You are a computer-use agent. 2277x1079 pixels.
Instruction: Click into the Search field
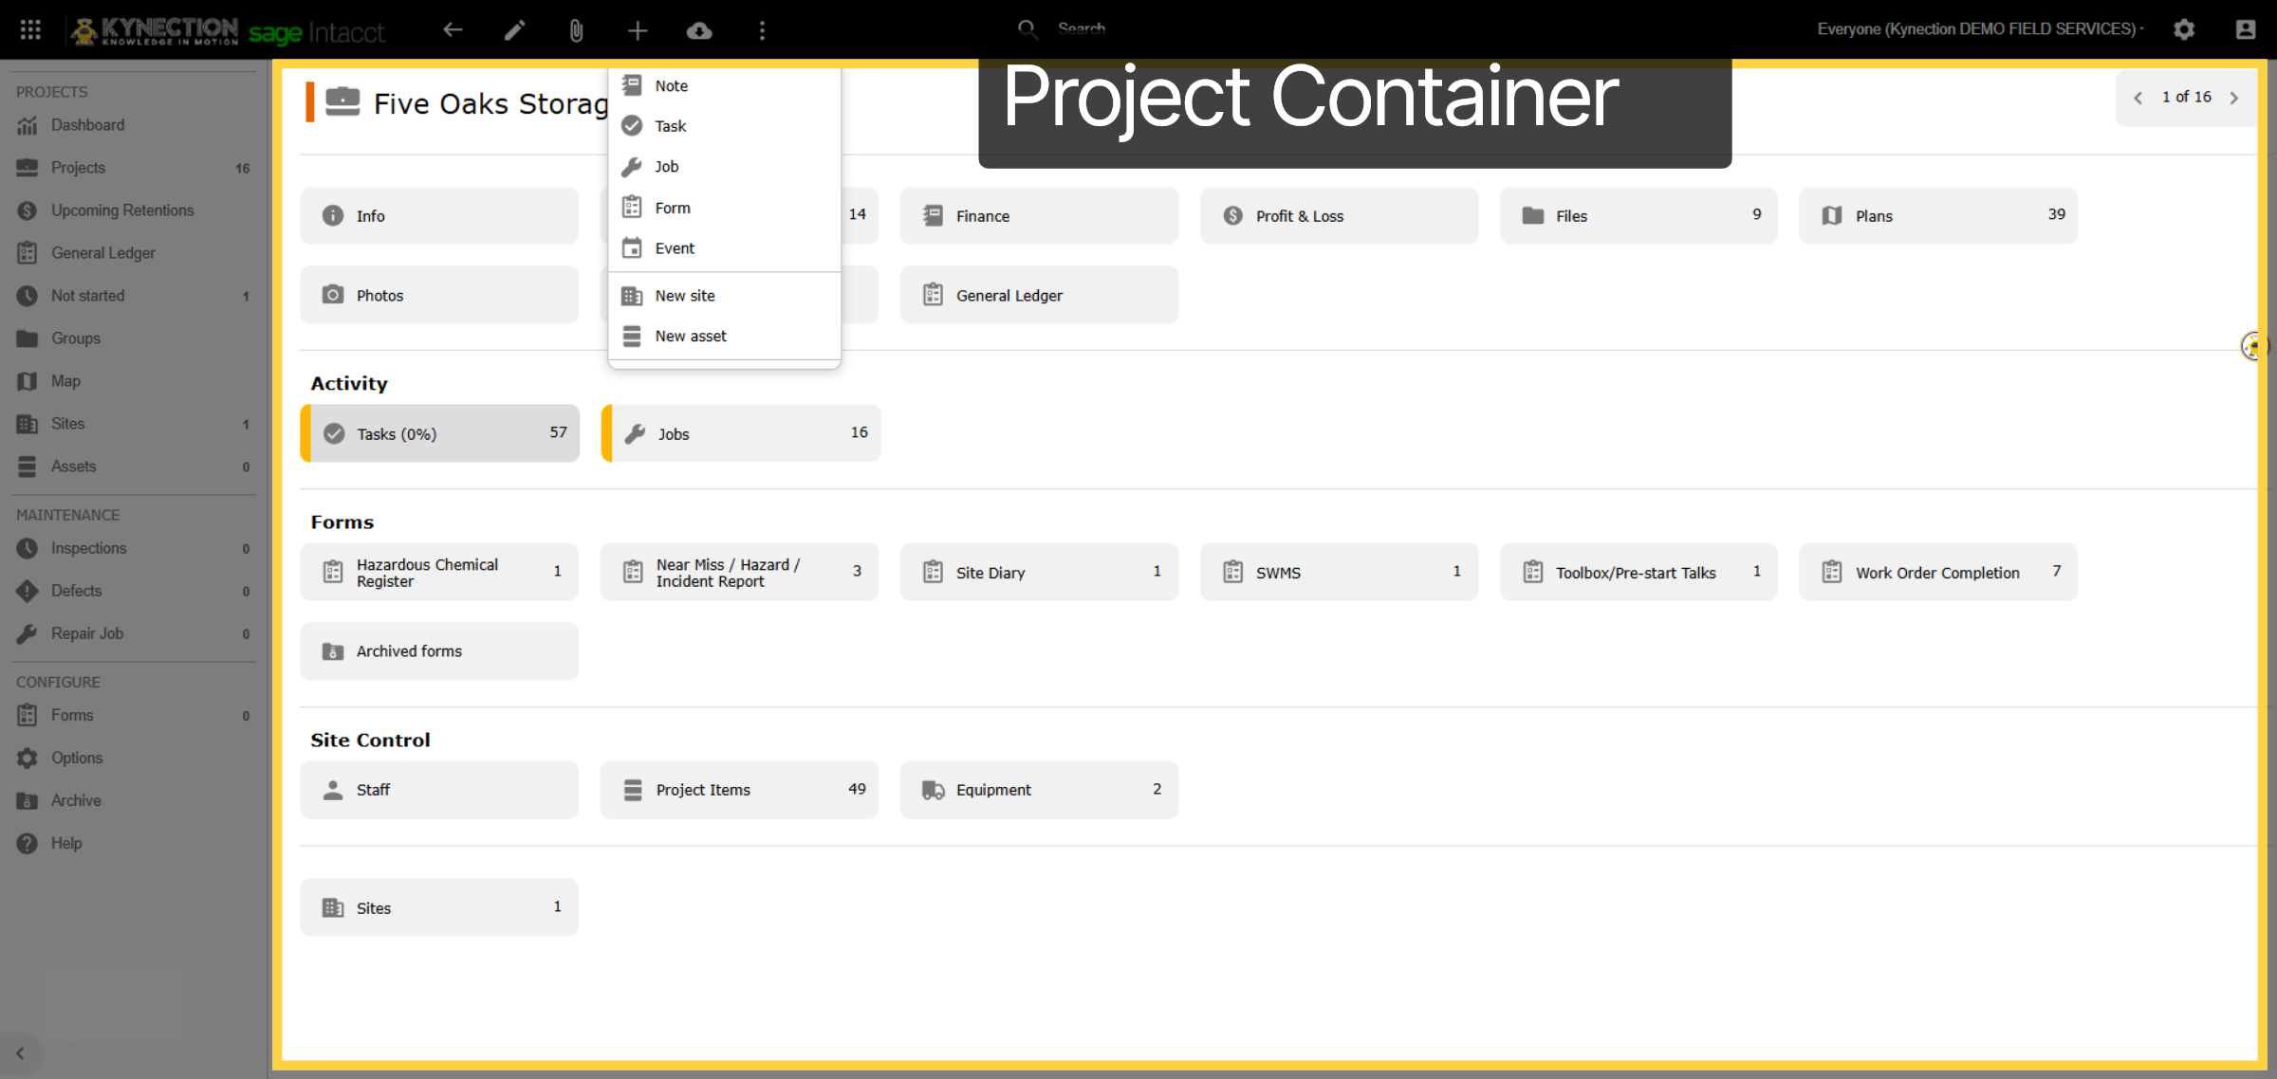(1082, 28)
